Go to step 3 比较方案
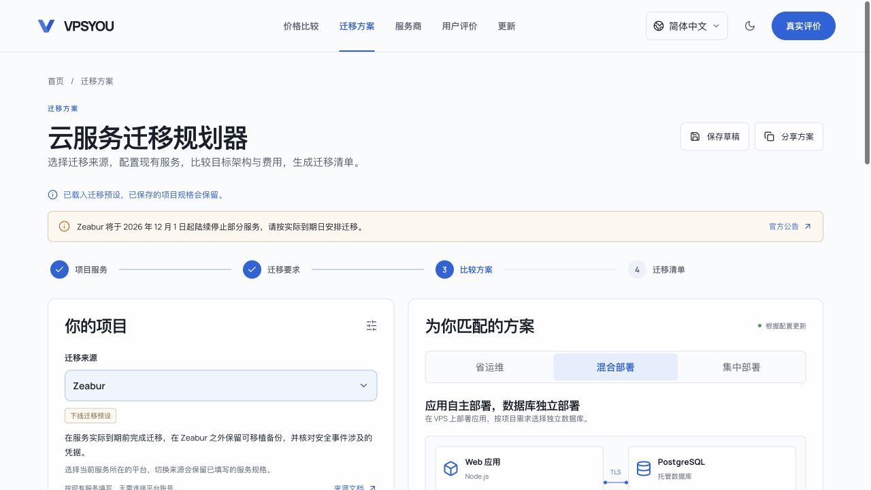The height and width of the screenshot is (490, 871). [x=464, y=269]
